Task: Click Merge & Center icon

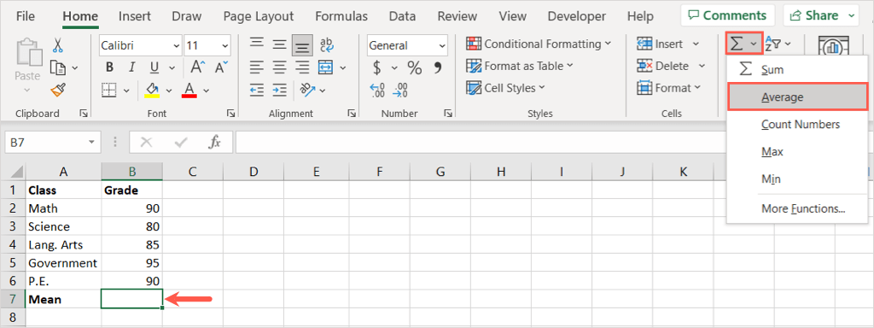Action: click(x=325, y=67)
